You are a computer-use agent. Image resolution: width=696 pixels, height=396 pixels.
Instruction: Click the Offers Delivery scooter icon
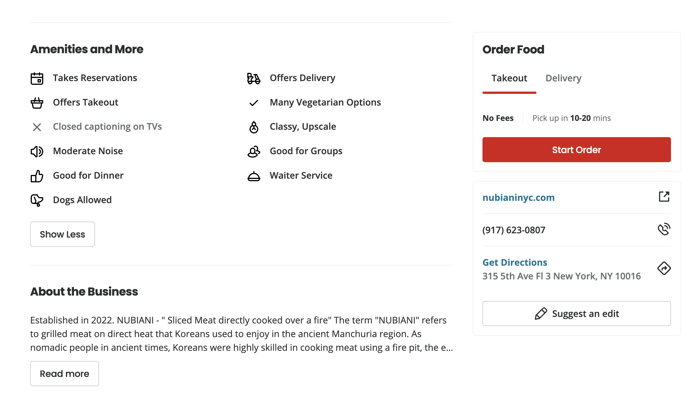[254, 79]
